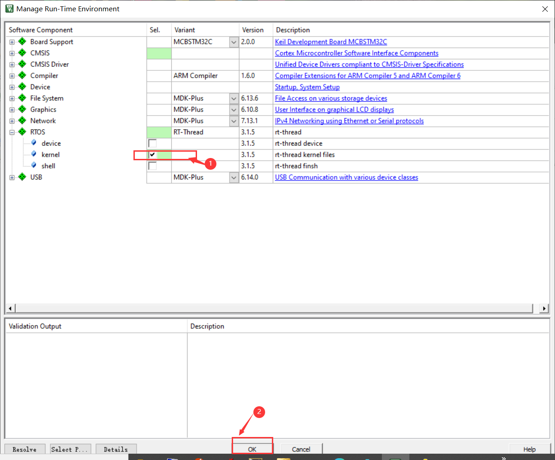Select the RT-Thread variant cell
The height and width of the screenshot is (460, 555).
[x=205, y=132]
